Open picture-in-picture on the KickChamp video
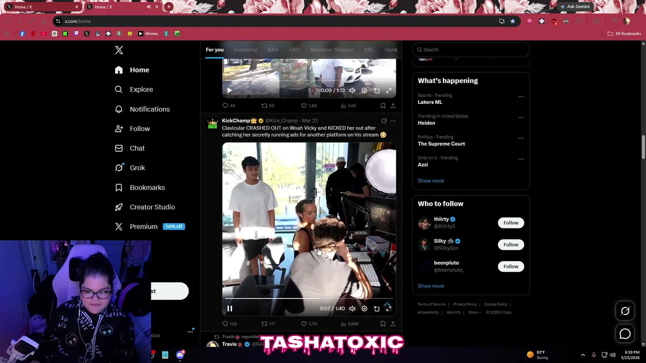Image resolution: width=646 pixels, height=363 pixels. point(376,309)
